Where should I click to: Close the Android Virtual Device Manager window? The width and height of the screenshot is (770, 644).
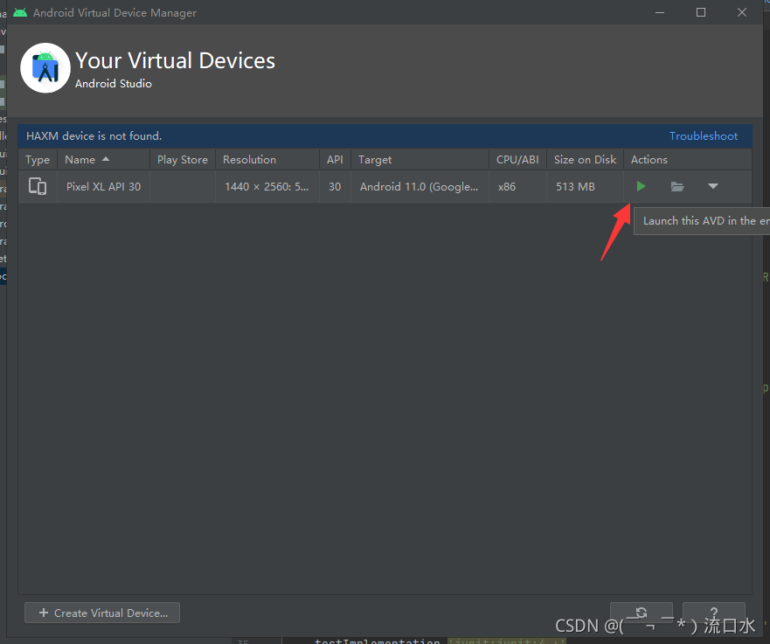click(x=742, y=12)
